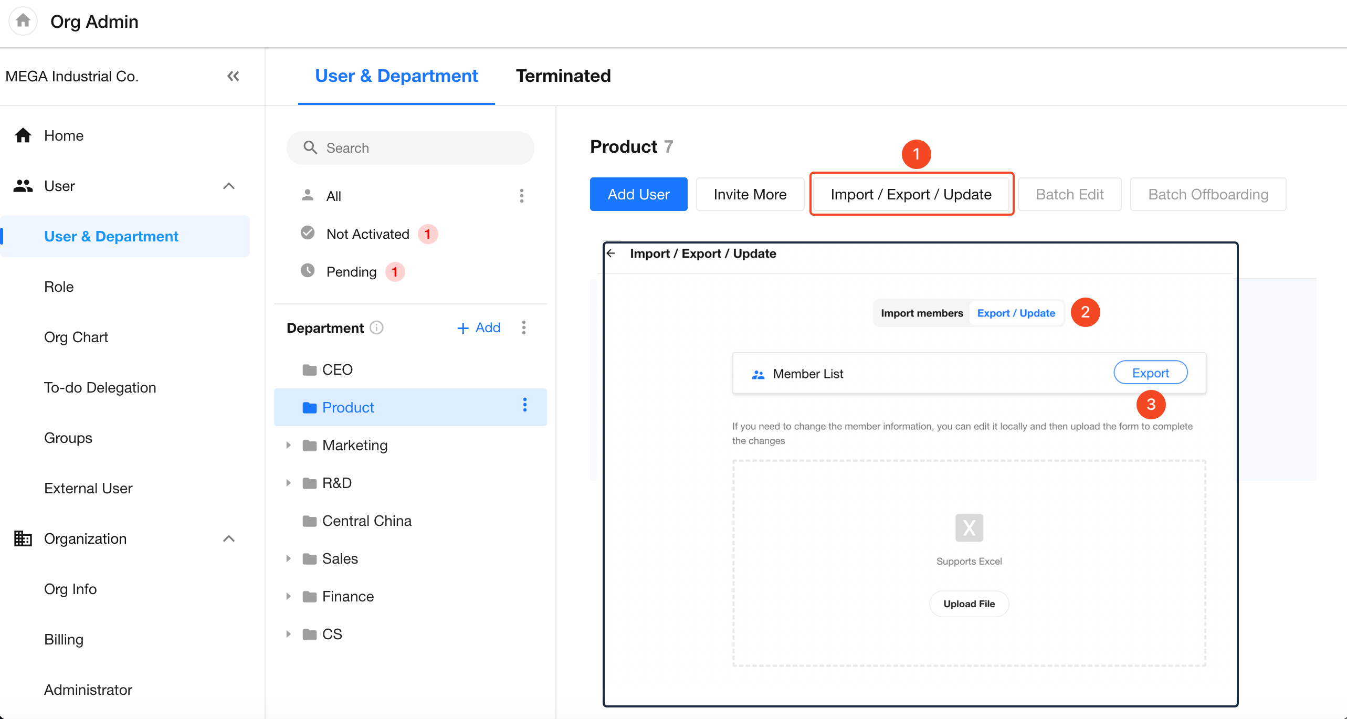Open more options next to All

point(521,196)
